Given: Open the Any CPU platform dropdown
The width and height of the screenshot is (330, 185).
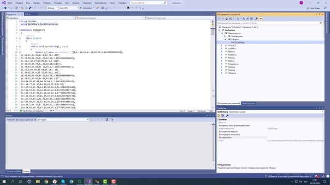Looking at the screenshot, I should (69, 8).
